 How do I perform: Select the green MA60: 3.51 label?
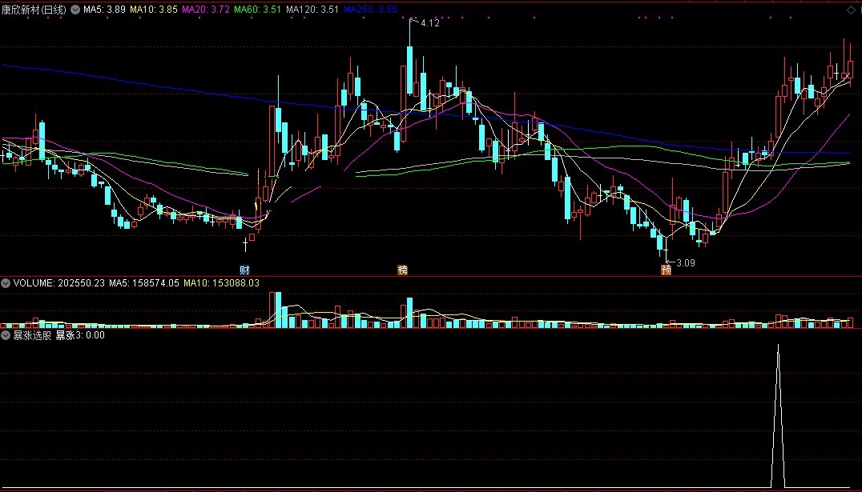[258, 10]
